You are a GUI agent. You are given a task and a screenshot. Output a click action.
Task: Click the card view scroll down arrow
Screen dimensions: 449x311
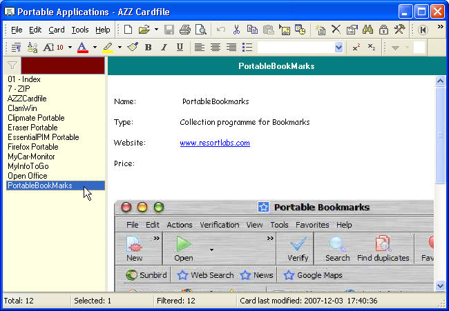[x=440, y=285]
